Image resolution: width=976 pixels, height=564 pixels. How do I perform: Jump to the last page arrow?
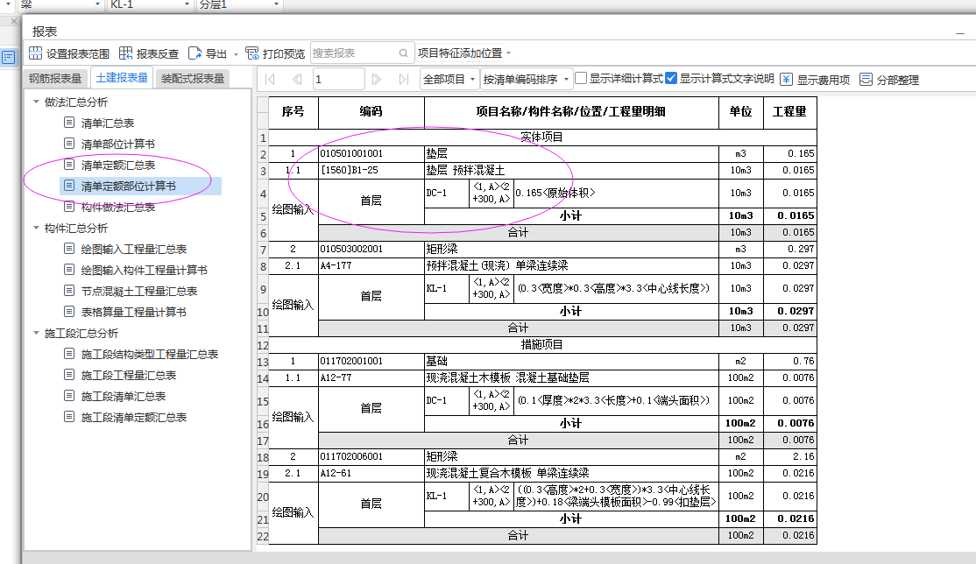coord(403,79)
